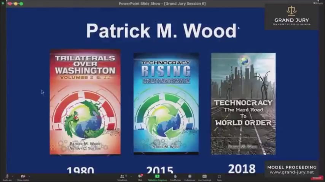The height and width of the screenshot is (182, 325).
Task: Click the Grand Jury scales logo
Action: pos(292,11)
